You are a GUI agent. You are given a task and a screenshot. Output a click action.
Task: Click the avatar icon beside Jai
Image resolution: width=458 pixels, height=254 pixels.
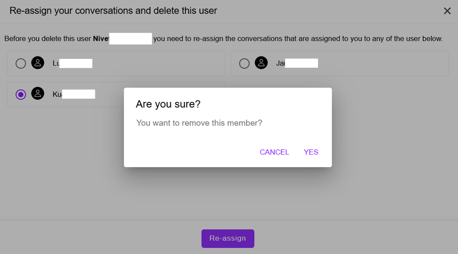tap(261, 63)
